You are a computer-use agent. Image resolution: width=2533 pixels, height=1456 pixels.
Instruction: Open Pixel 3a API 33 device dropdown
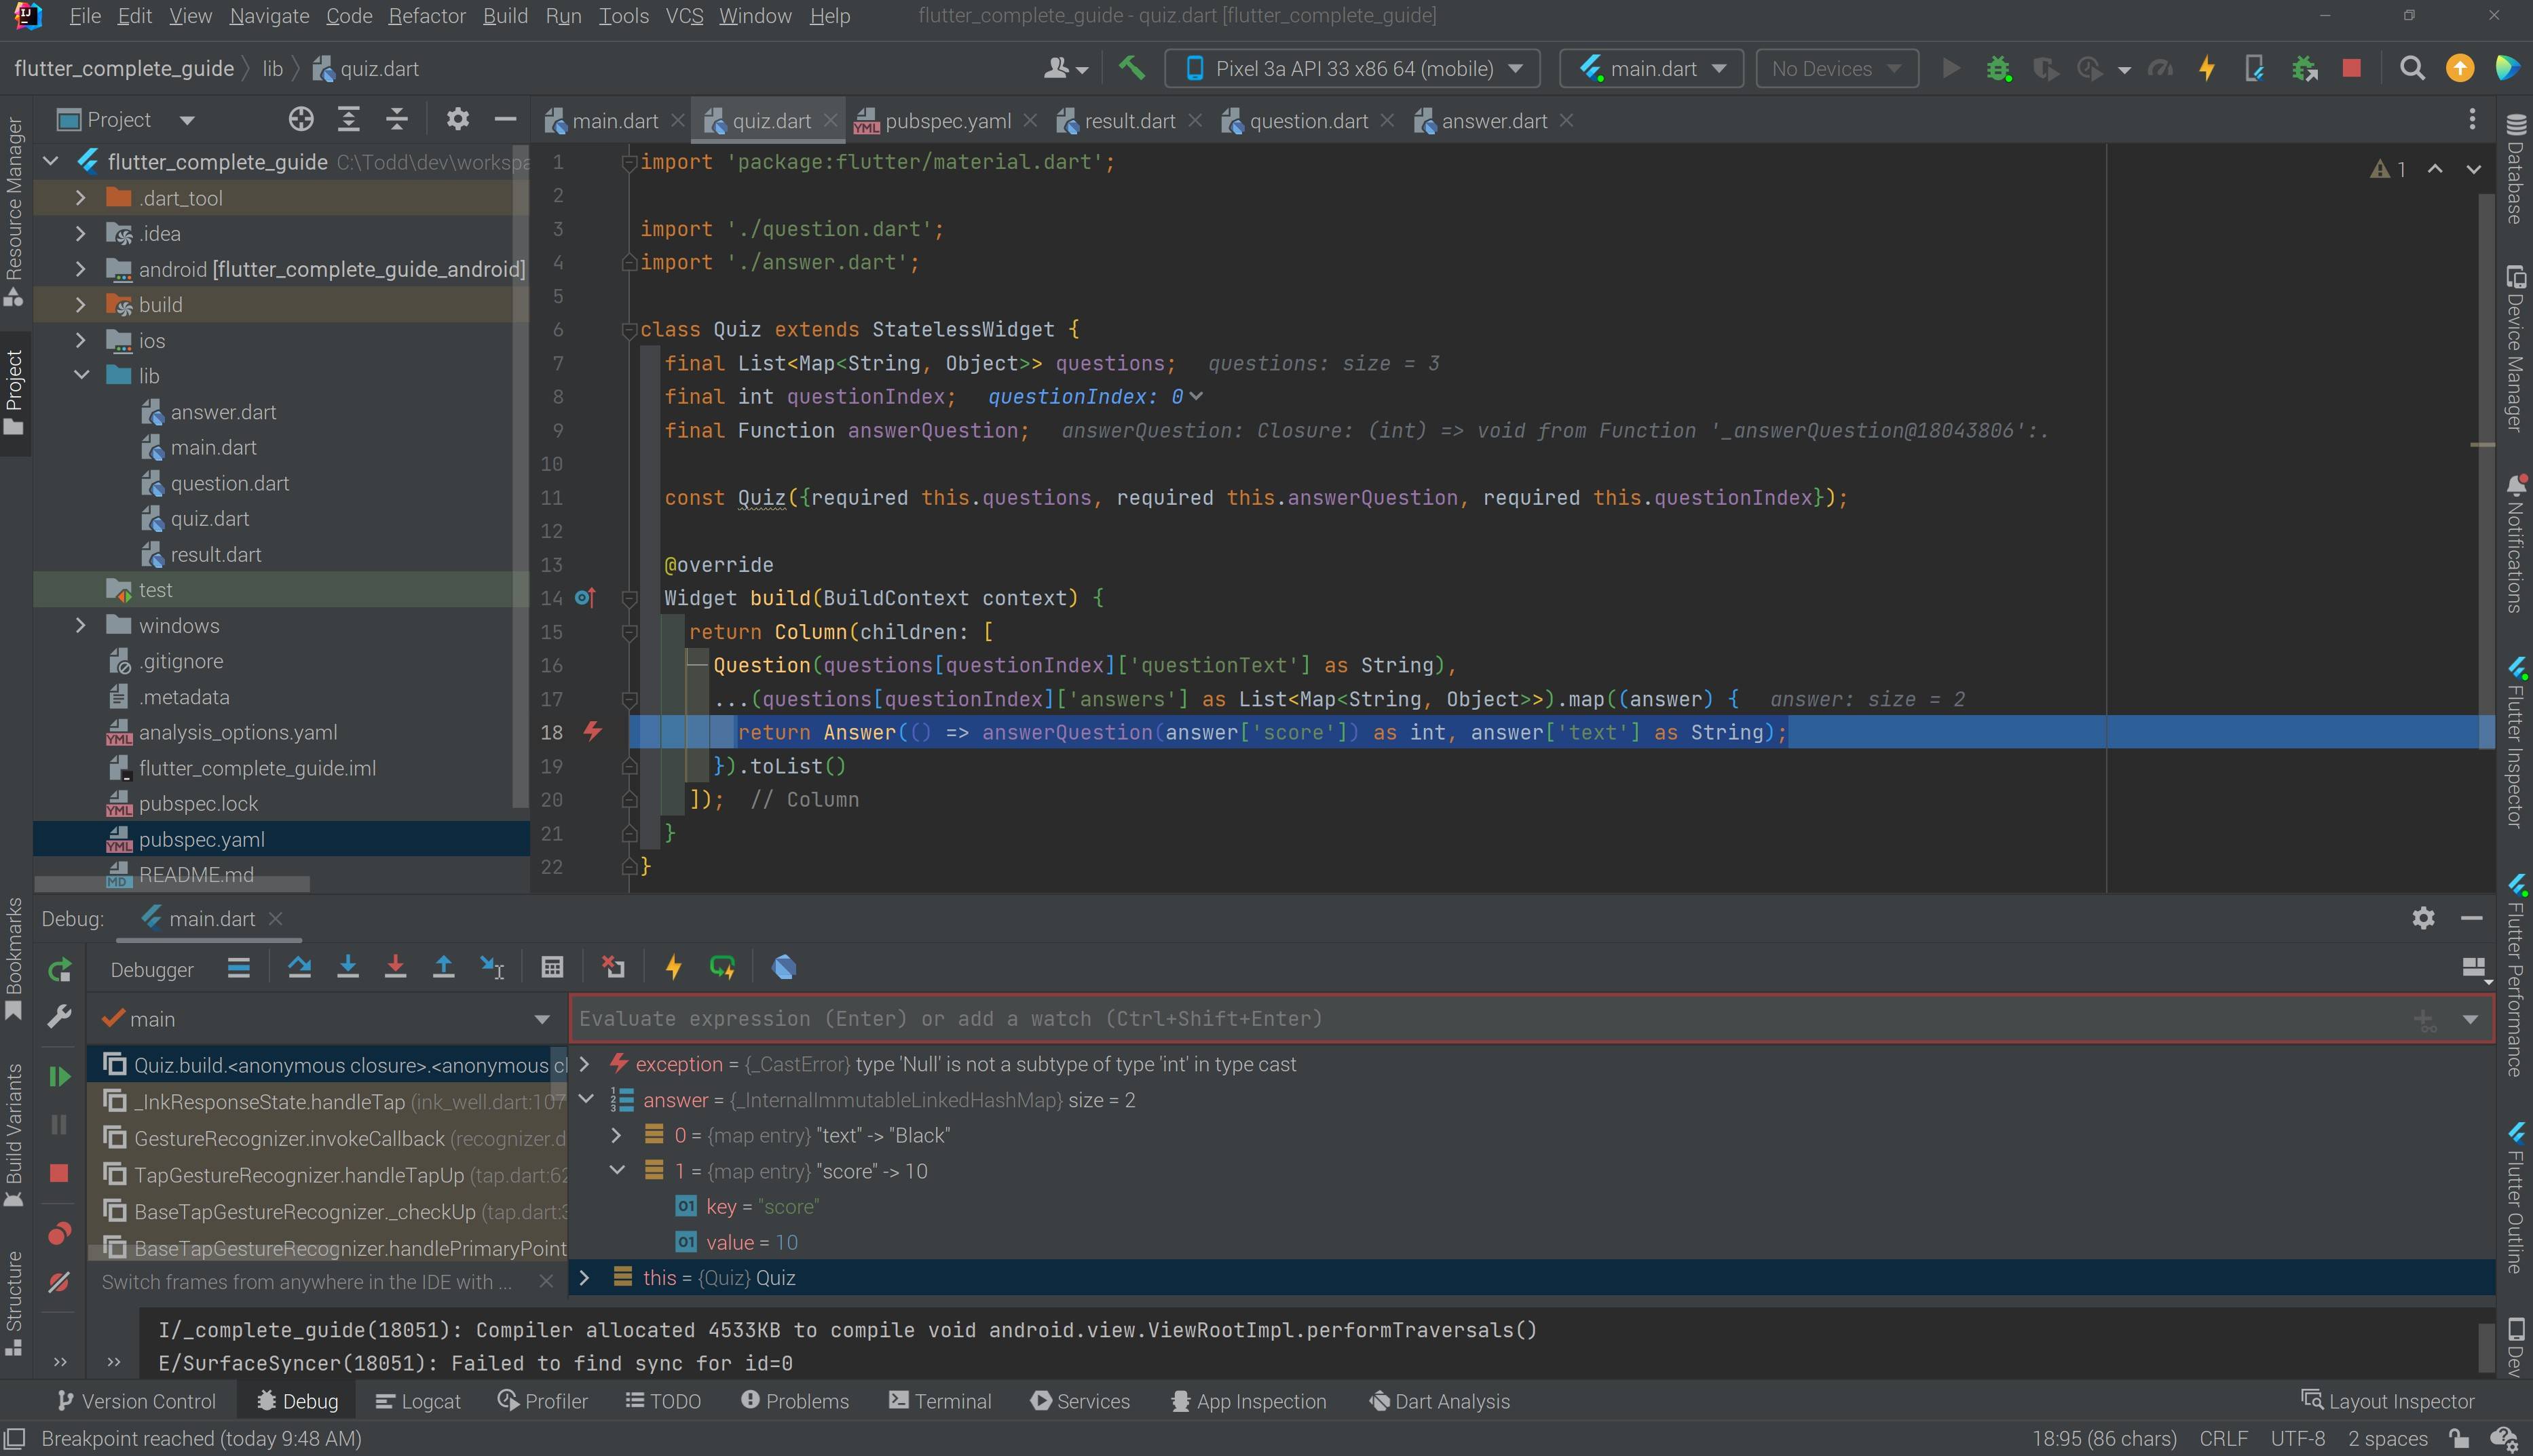click(1353, 68)
